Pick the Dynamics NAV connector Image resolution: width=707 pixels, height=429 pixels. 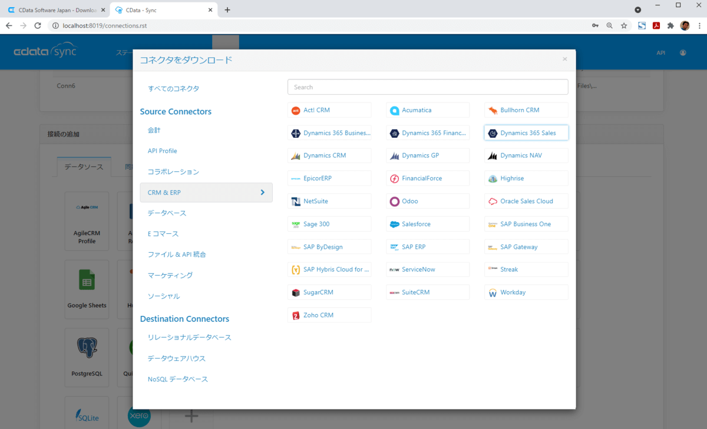(x=526, y=156)
